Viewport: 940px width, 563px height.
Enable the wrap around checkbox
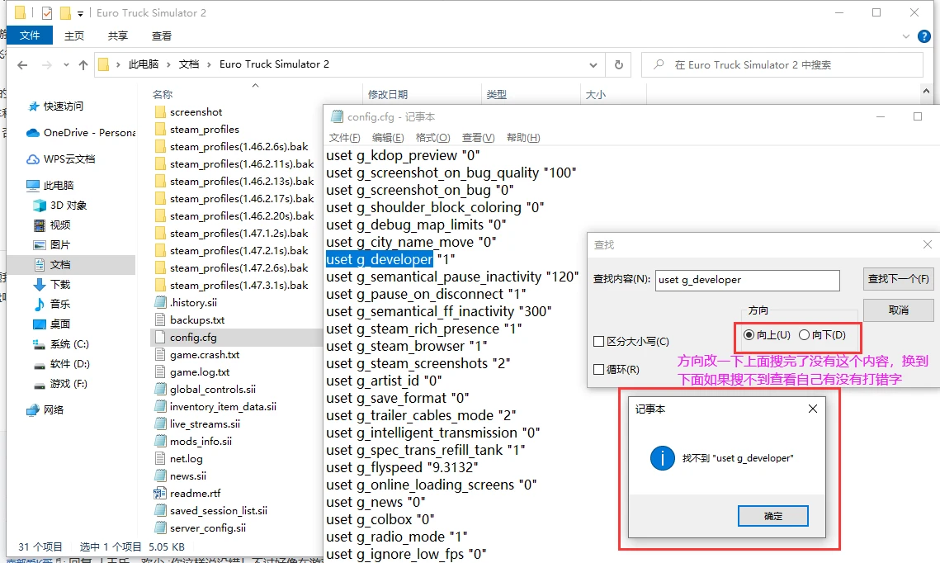tap(598, 369)
